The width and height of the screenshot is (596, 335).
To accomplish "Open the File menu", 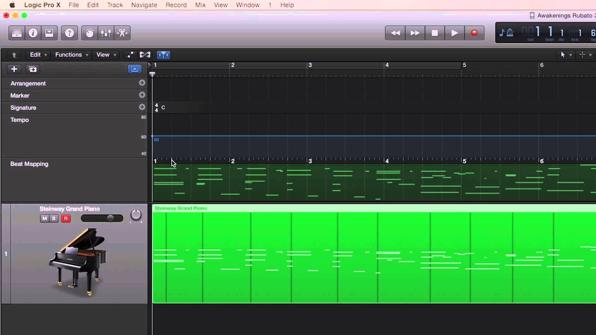I will click(x=74, y=5).
